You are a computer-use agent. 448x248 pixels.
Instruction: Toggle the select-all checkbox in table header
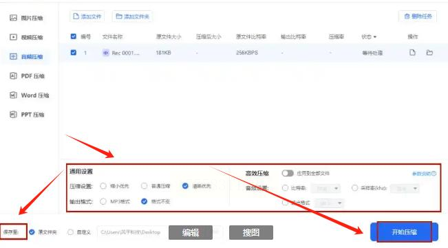74,36
